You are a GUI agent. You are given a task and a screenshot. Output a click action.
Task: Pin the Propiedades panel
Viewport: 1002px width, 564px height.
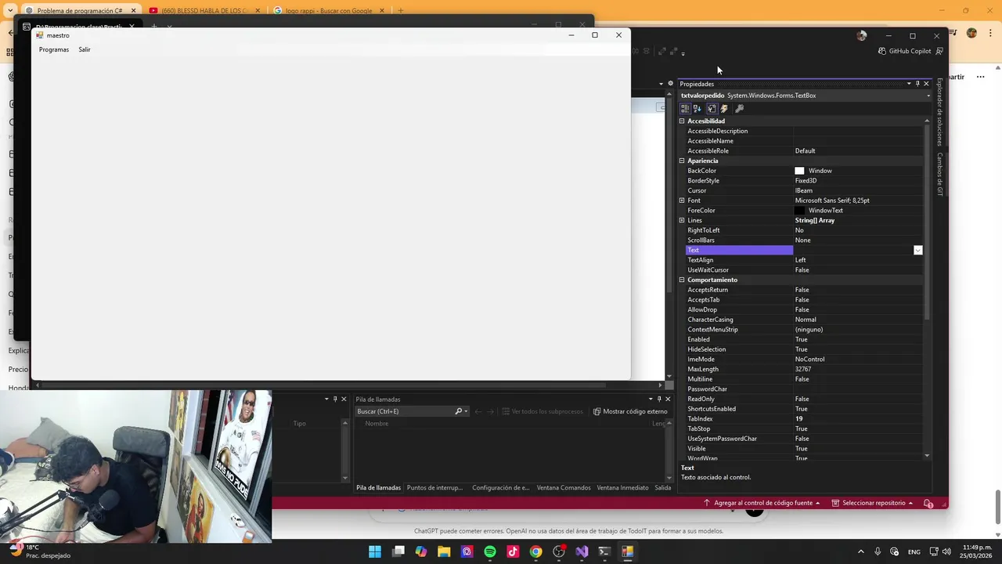pyautogui.click(x=917, y=84)
